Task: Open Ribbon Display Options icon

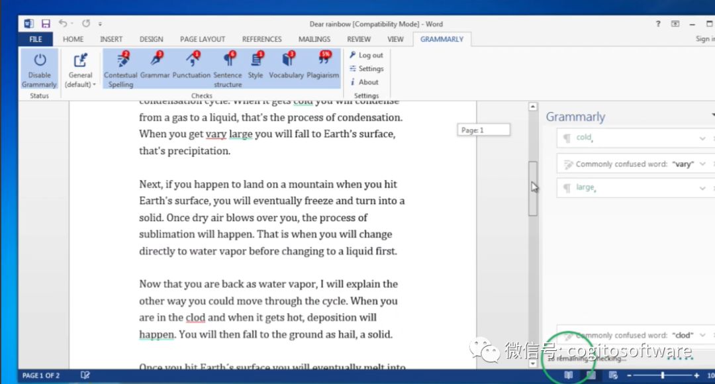Action: coord(675,24)
